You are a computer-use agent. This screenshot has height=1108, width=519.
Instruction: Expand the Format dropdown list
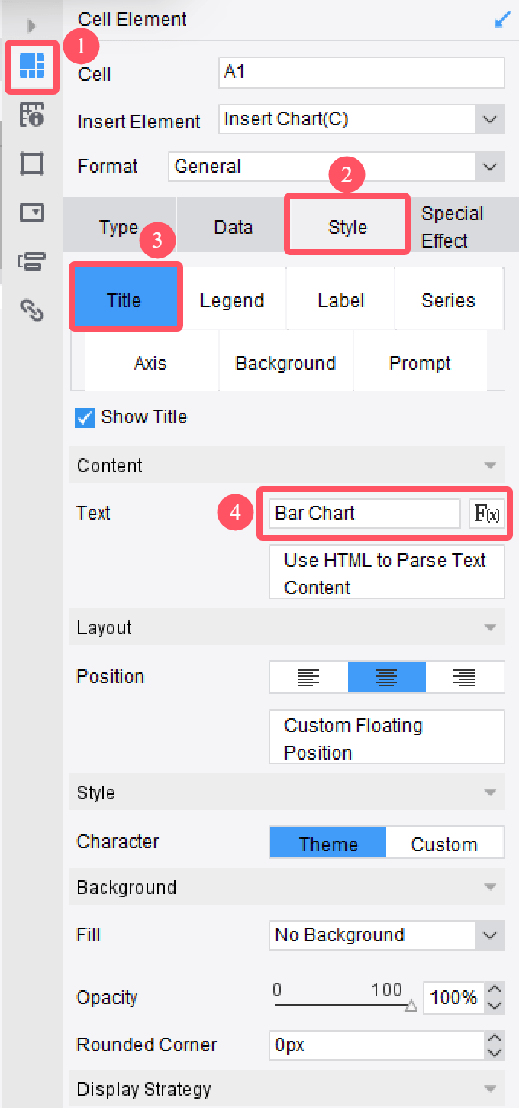point(489,166)
